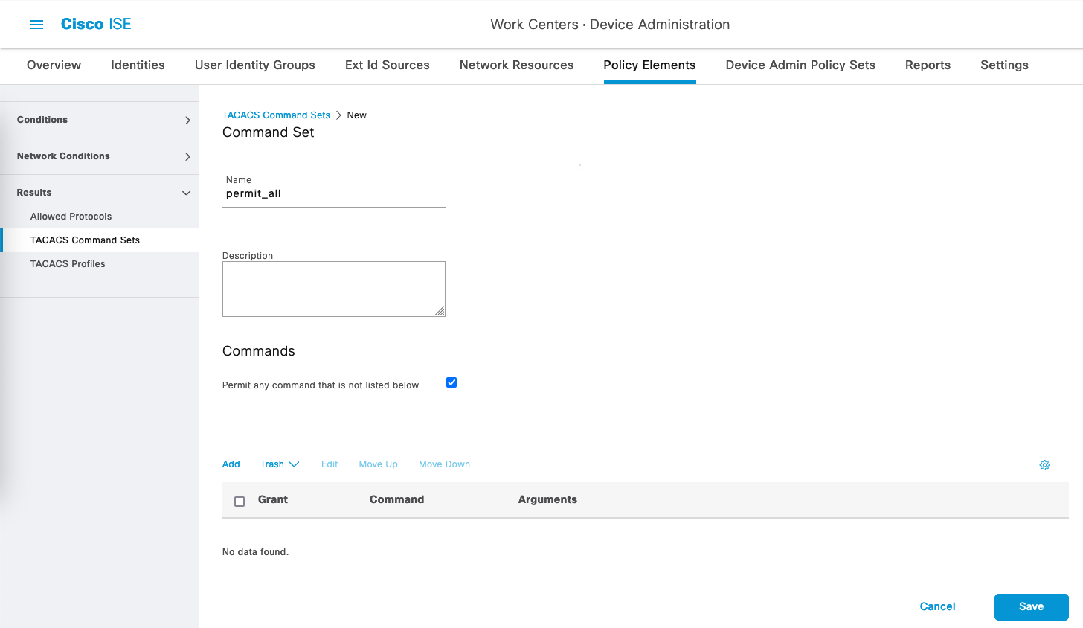Switch to Device Admin Policy Sets tab
The image size is (1083, 628).
[x=800, y=65]
